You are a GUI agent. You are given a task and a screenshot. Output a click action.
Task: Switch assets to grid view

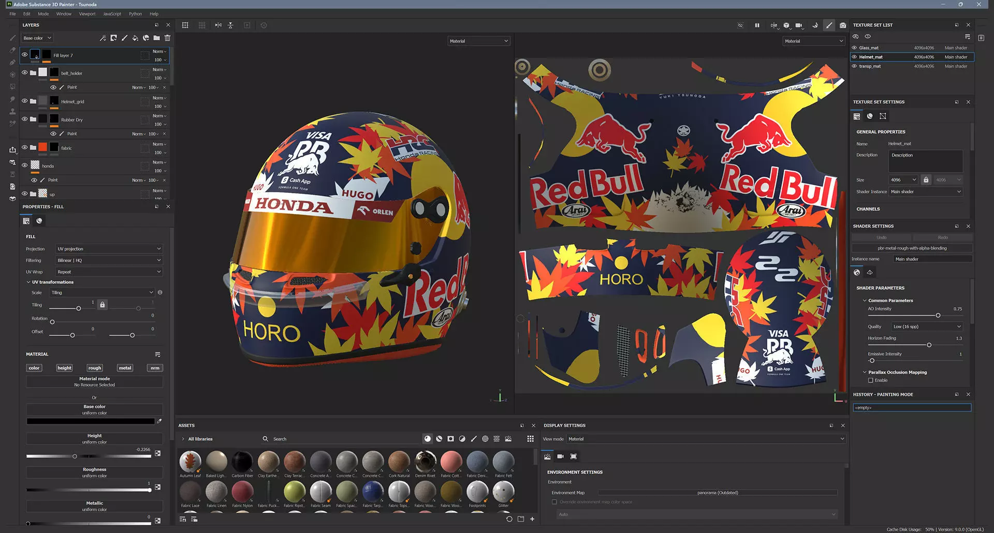[x=530, y=439]
